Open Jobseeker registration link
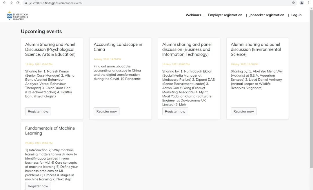 (x=267, y=15)
